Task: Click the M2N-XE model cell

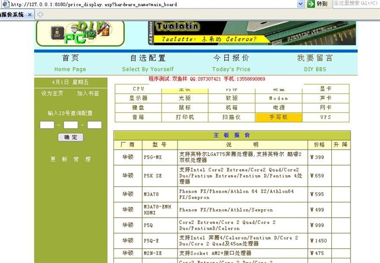Action: (x=160, y=253)
